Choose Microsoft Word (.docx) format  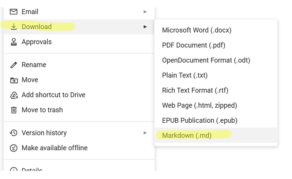[196, 30]
